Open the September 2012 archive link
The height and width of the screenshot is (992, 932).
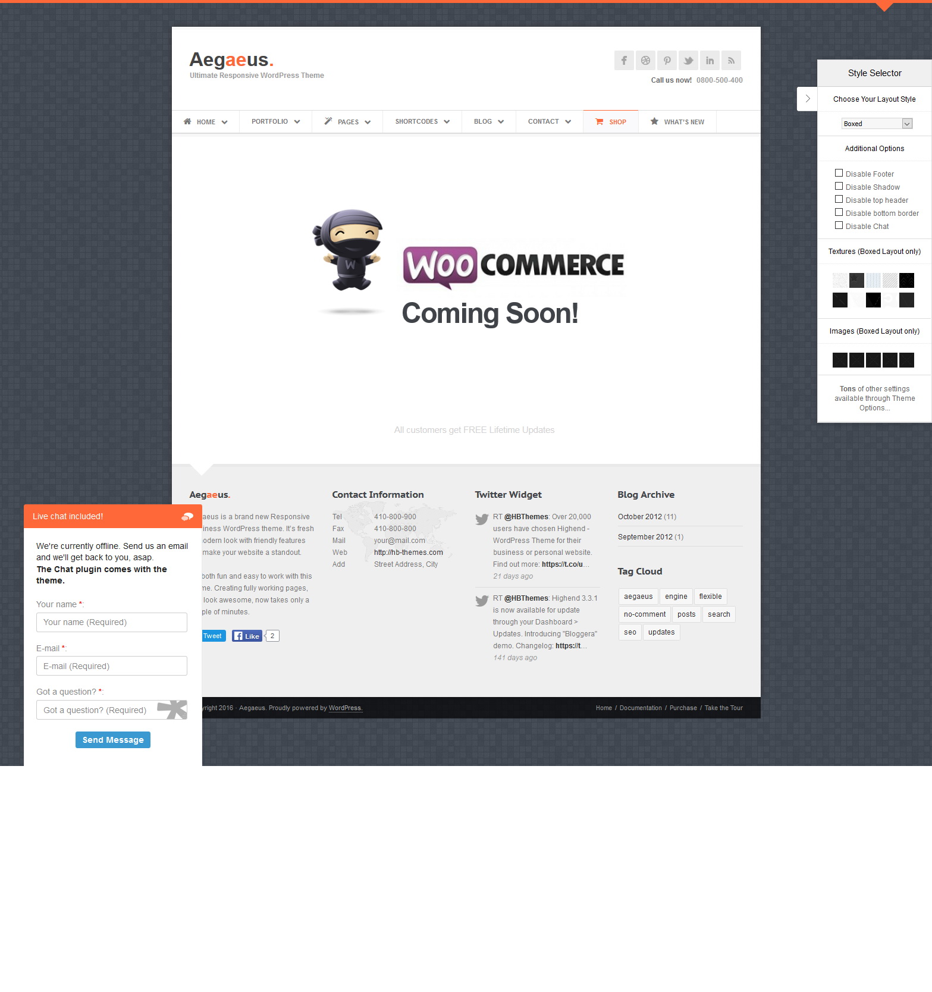[645, 537]
